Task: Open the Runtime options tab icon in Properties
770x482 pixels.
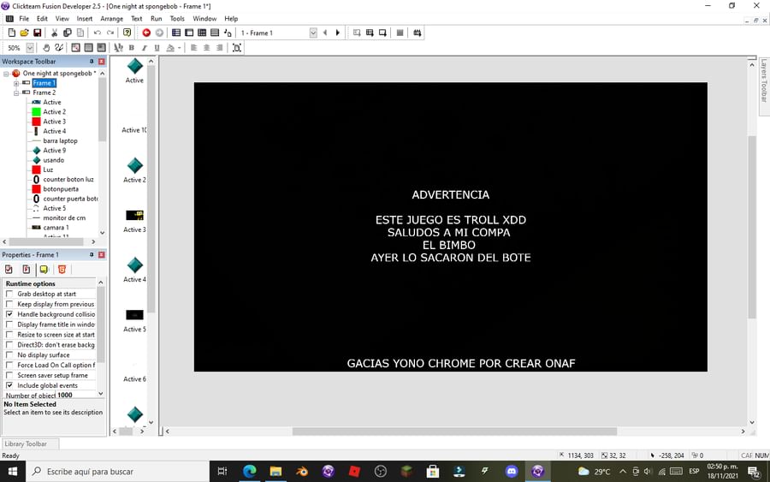Action: point(27,269)
